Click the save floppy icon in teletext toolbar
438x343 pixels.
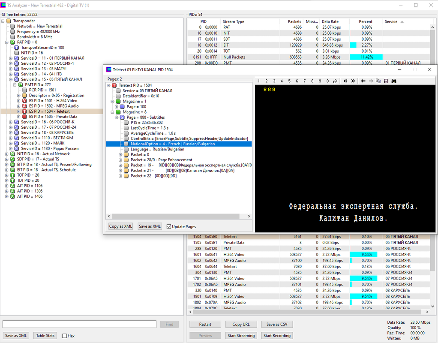[x=386, y=81]
